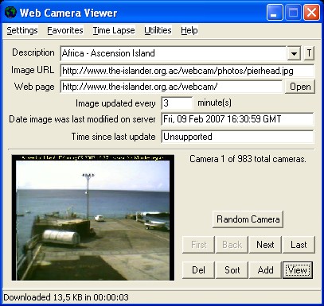Expand the Description dropdown arrow
The height and width of the screenshot is (306, 324).
tap(294, 53)
